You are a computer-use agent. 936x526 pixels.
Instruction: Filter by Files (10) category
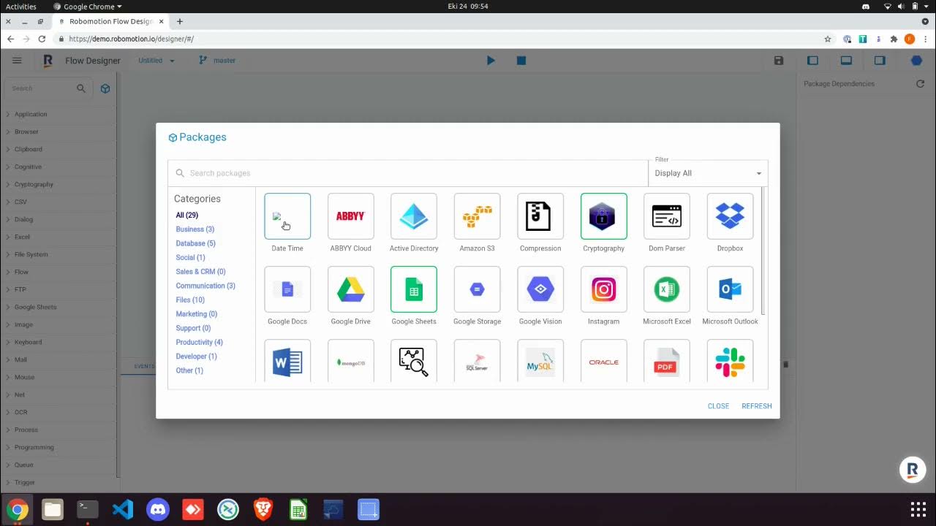point(190,300)
